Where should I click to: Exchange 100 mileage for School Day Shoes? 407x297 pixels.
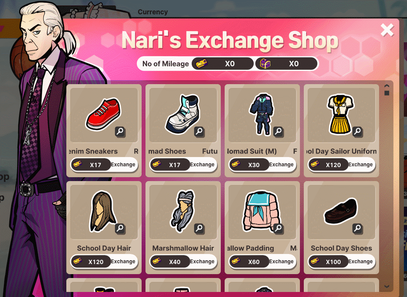tap(360, 261)
